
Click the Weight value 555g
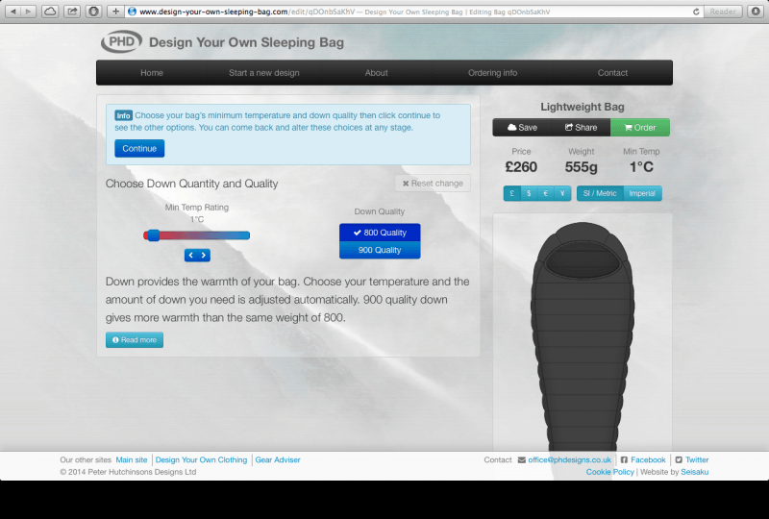tap(582, 167)
